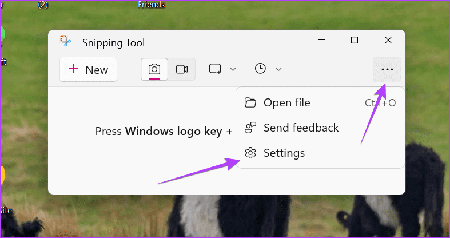Click the three-dot See more button

coord(387,69)
